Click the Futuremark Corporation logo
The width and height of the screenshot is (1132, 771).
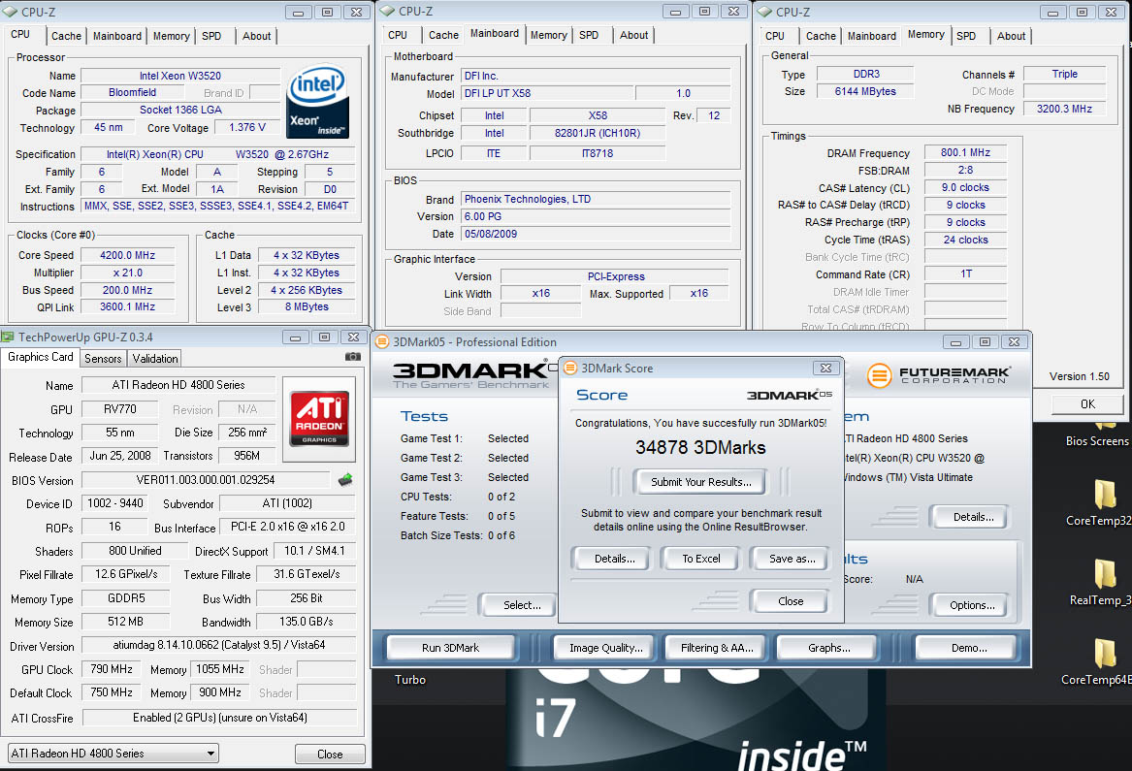939,374
